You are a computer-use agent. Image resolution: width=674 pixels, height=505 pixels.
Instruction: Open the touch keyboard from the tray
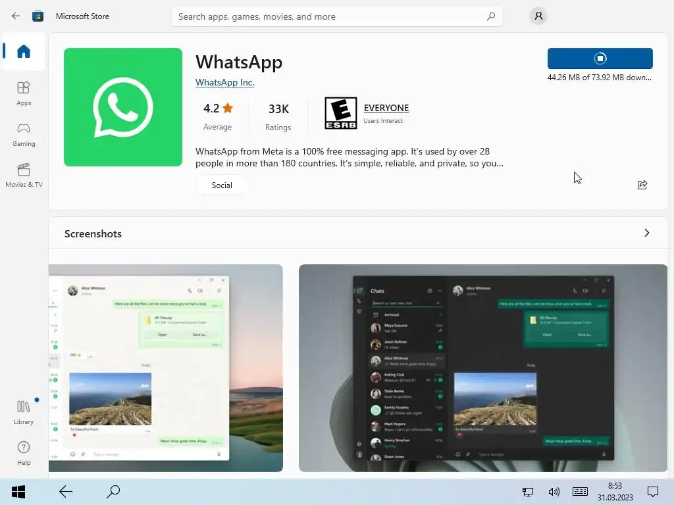point(580,492)
